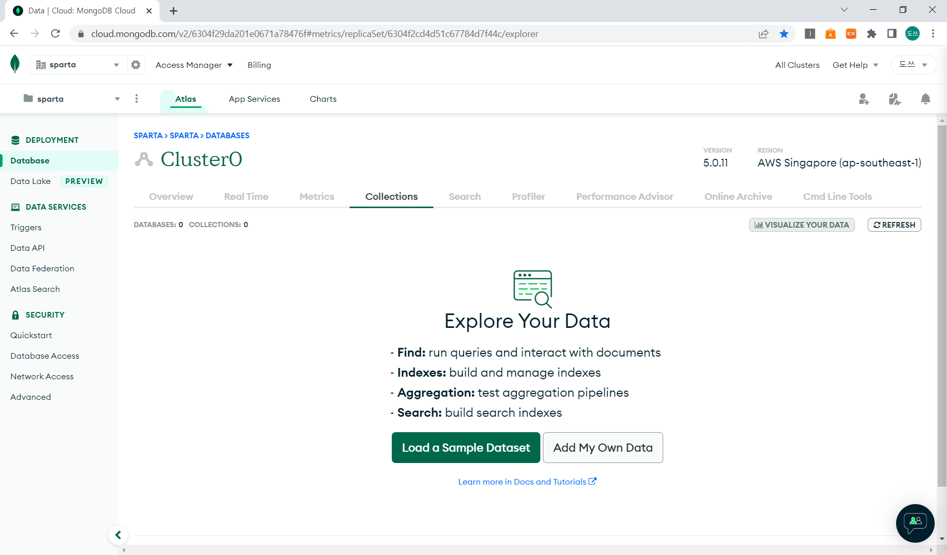Open project options three-dot menu
This screenshot has height=555, width=947.
coord(136,99)
